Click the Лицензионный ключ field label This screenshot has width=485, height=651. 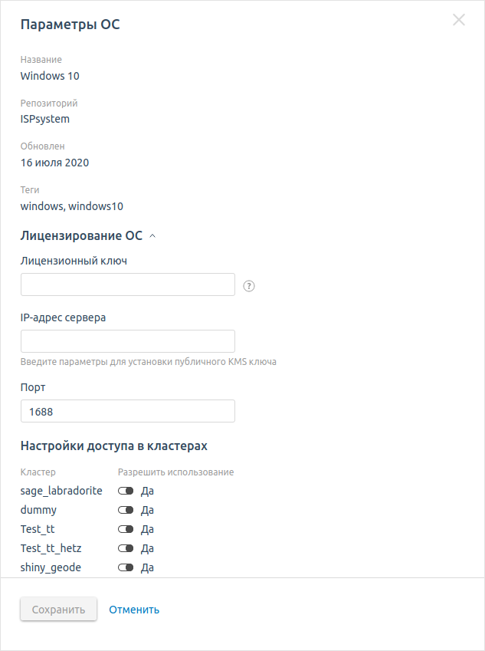(x=74, y=261)
